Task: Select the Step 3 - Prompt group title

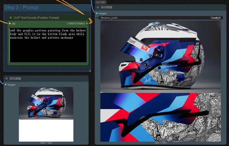Action: [x=21, y=7]
